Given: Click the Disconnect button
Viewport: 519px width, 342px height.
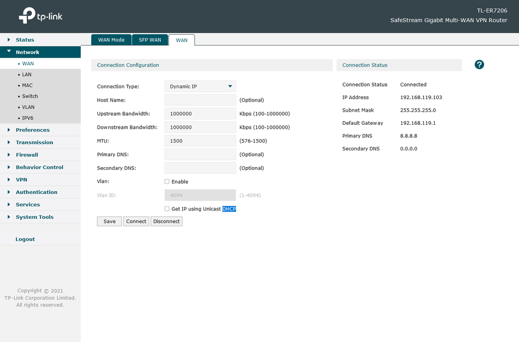Looking at the screenshot, I should [166, 221].
